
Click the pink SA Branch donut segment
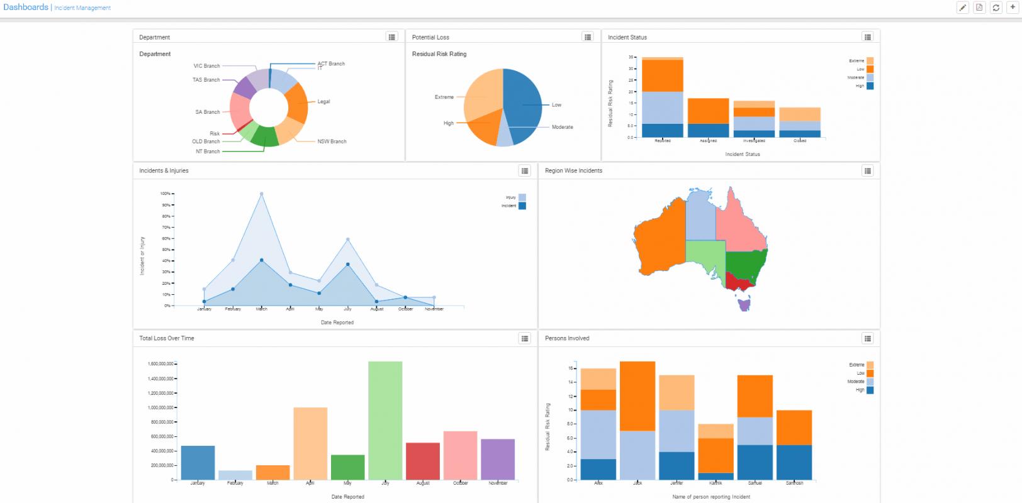click(240, 110)
